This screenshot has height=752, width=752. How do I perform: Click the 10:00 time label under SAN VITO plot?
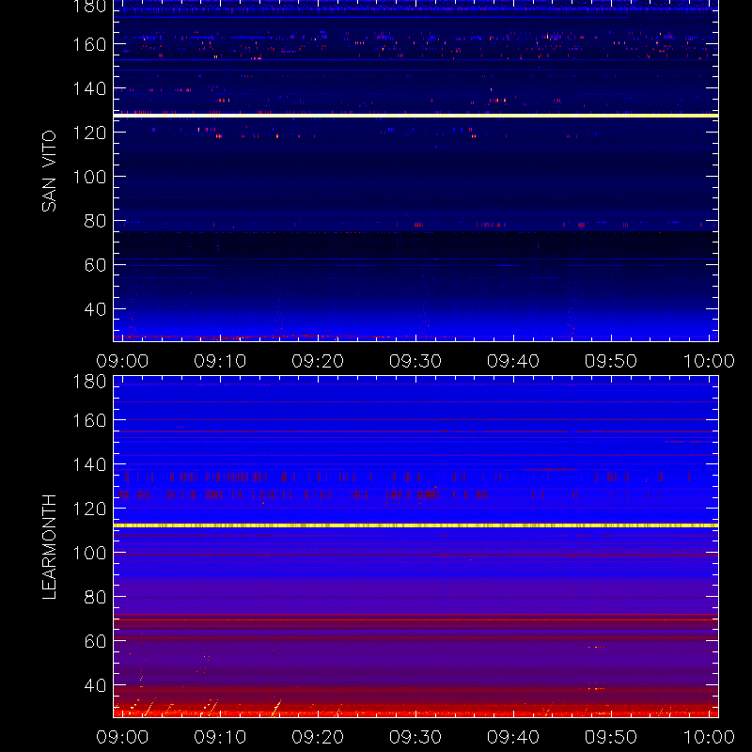click(x=709, y=361)
